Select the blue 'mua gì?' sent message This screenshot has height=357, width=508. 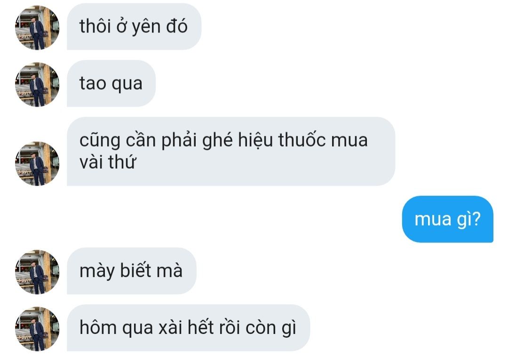(447, 219)
